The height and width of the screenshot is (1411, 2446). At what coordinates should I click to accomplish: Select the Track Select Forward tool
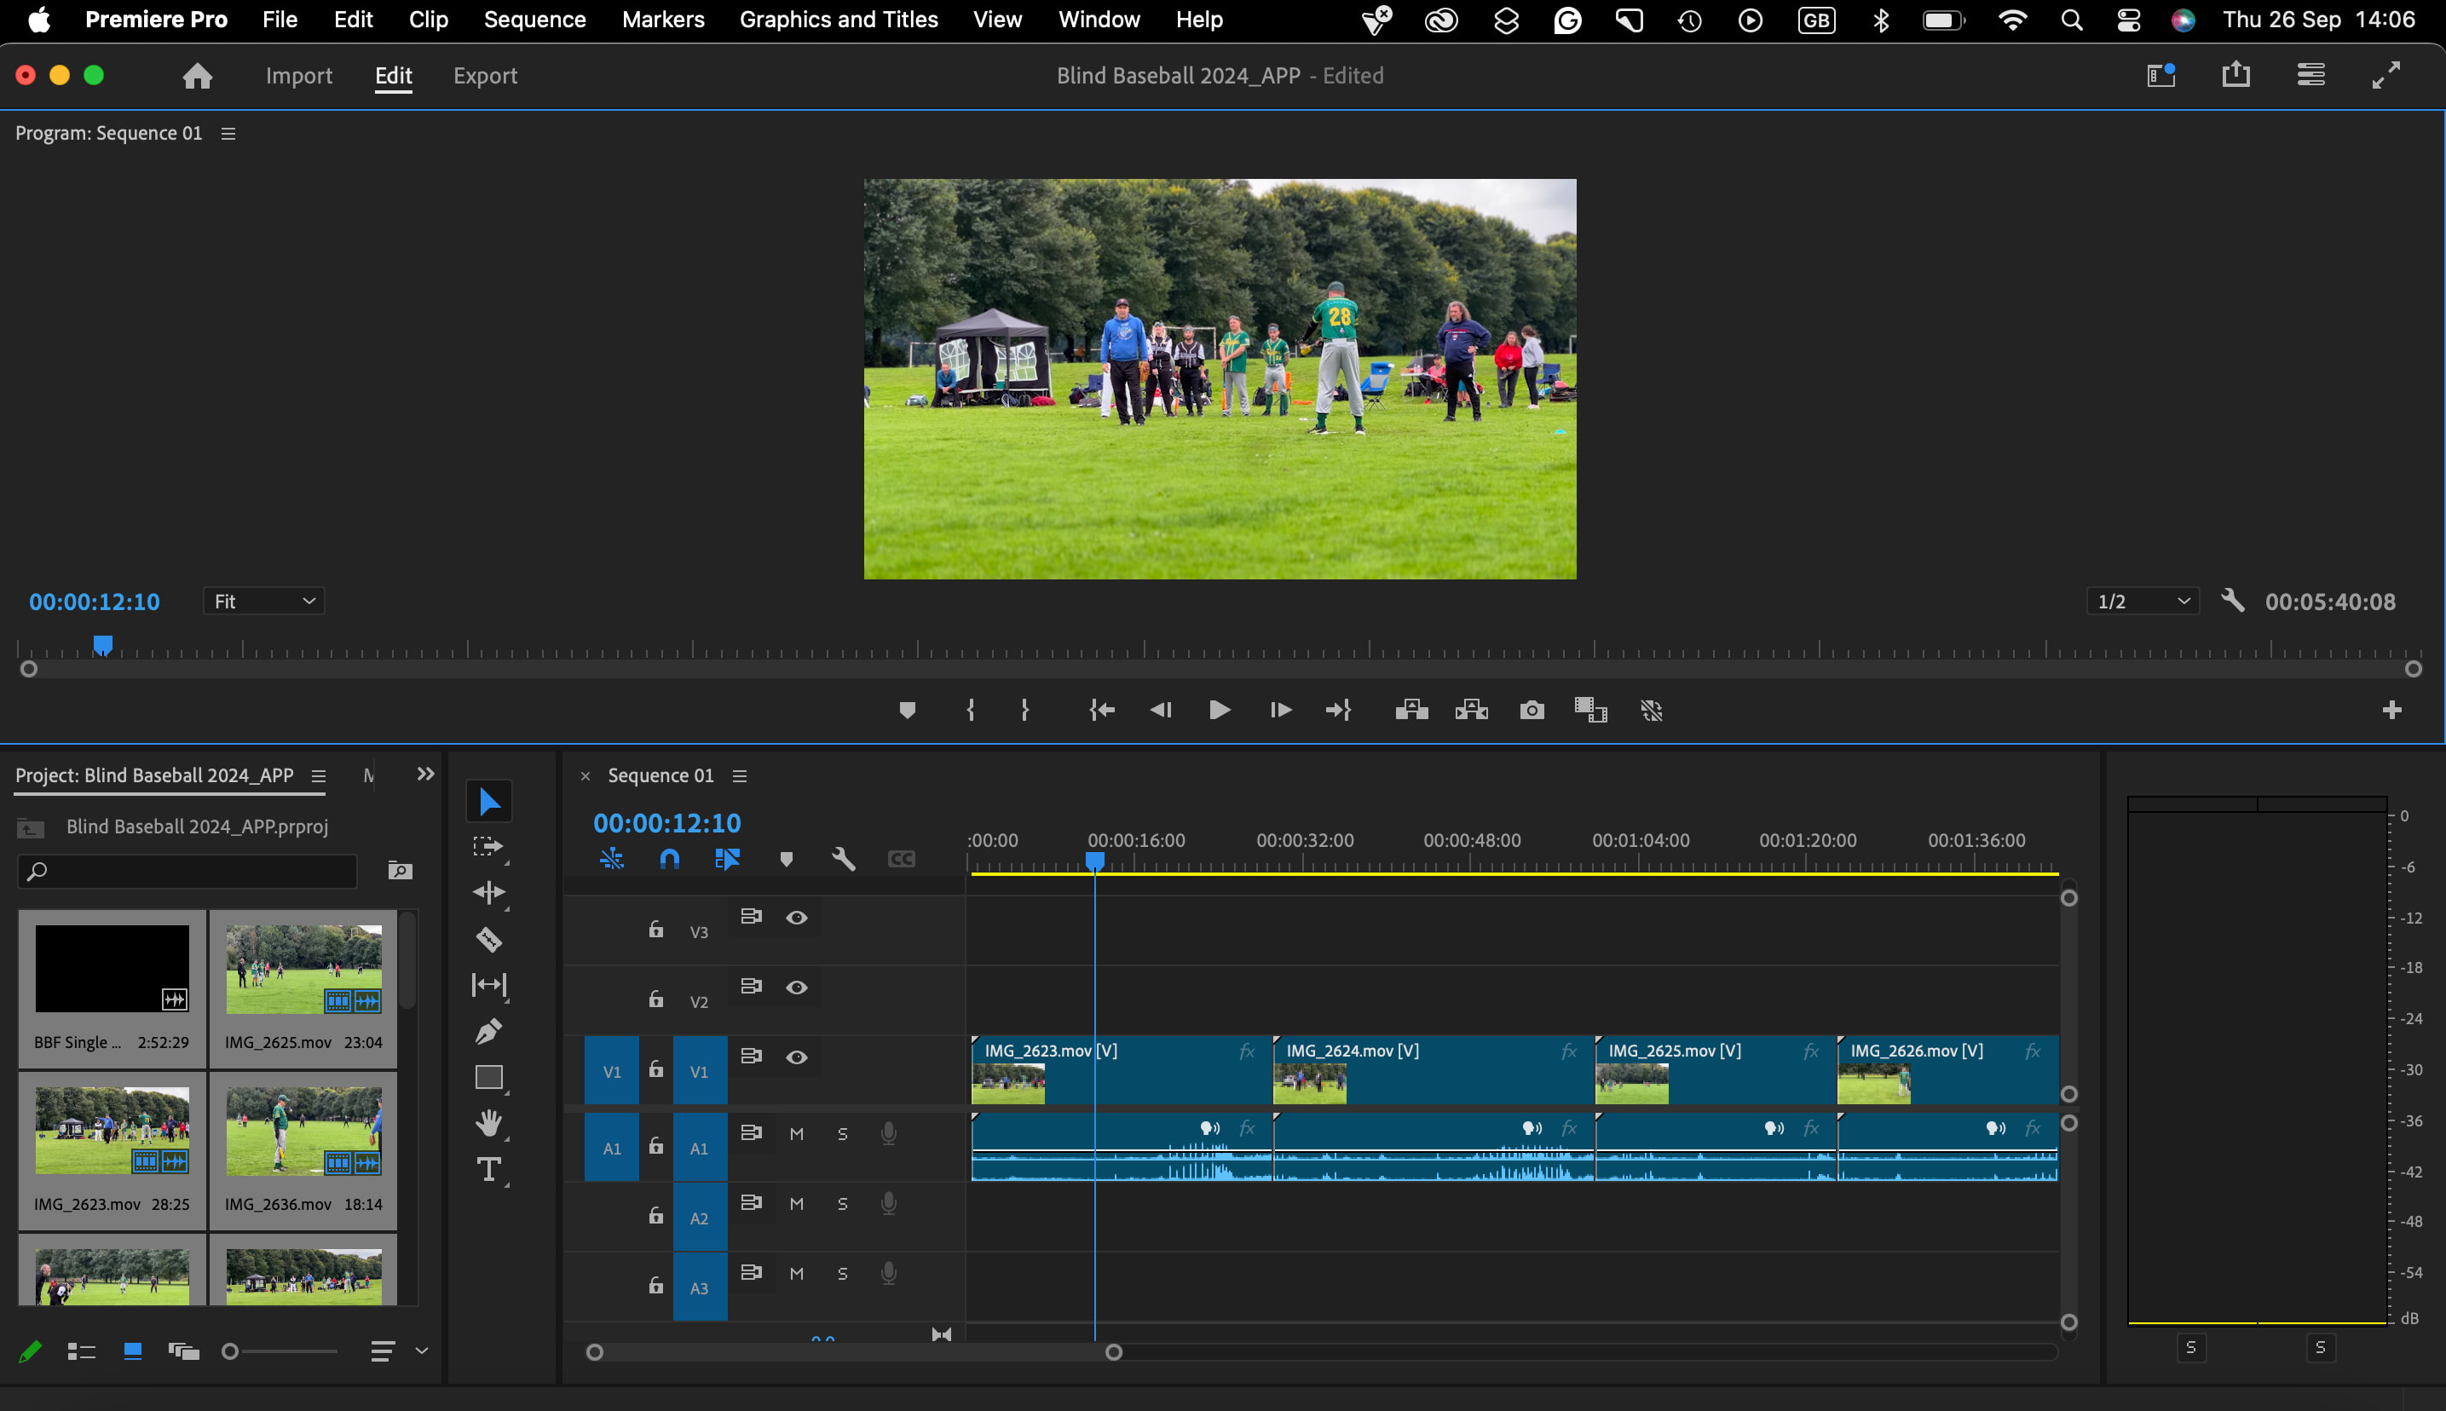click(x=488, y=847)
